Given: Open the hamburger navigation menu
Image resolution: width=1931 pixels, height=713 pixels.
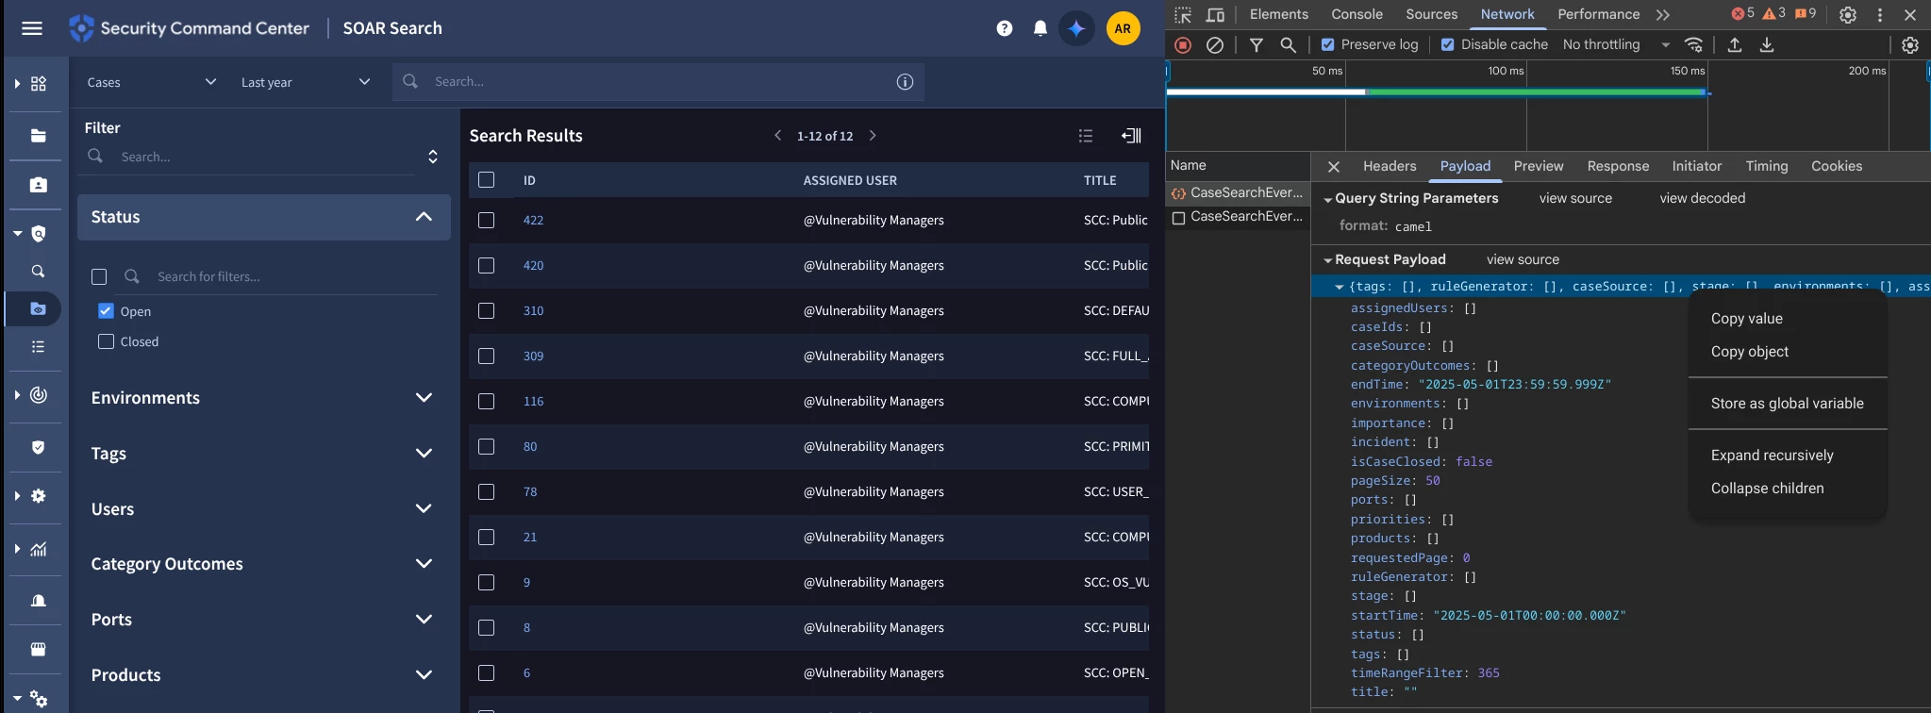Looking at the screenshot, I should [32, 28].
